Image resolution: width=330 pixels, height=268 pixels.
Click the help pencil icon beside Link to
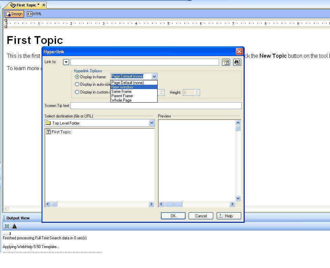click(x=226, y=62)
